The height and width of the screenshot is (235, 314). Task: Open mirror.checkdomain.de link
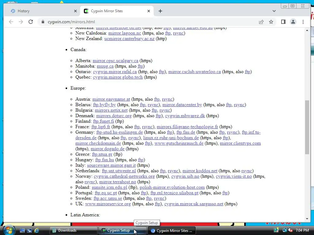pyautogui.click(x=98, y=143)
